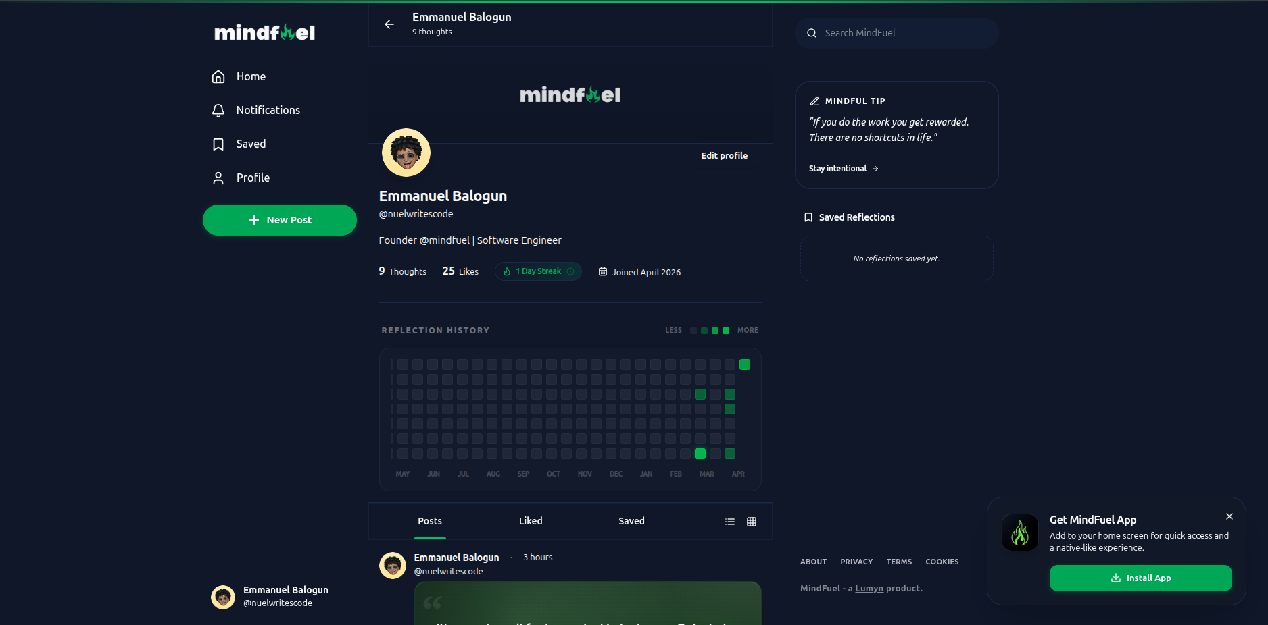This screenshot has height=625, width=1268.
Task: Open the About footer link
Action: [813, 562]
